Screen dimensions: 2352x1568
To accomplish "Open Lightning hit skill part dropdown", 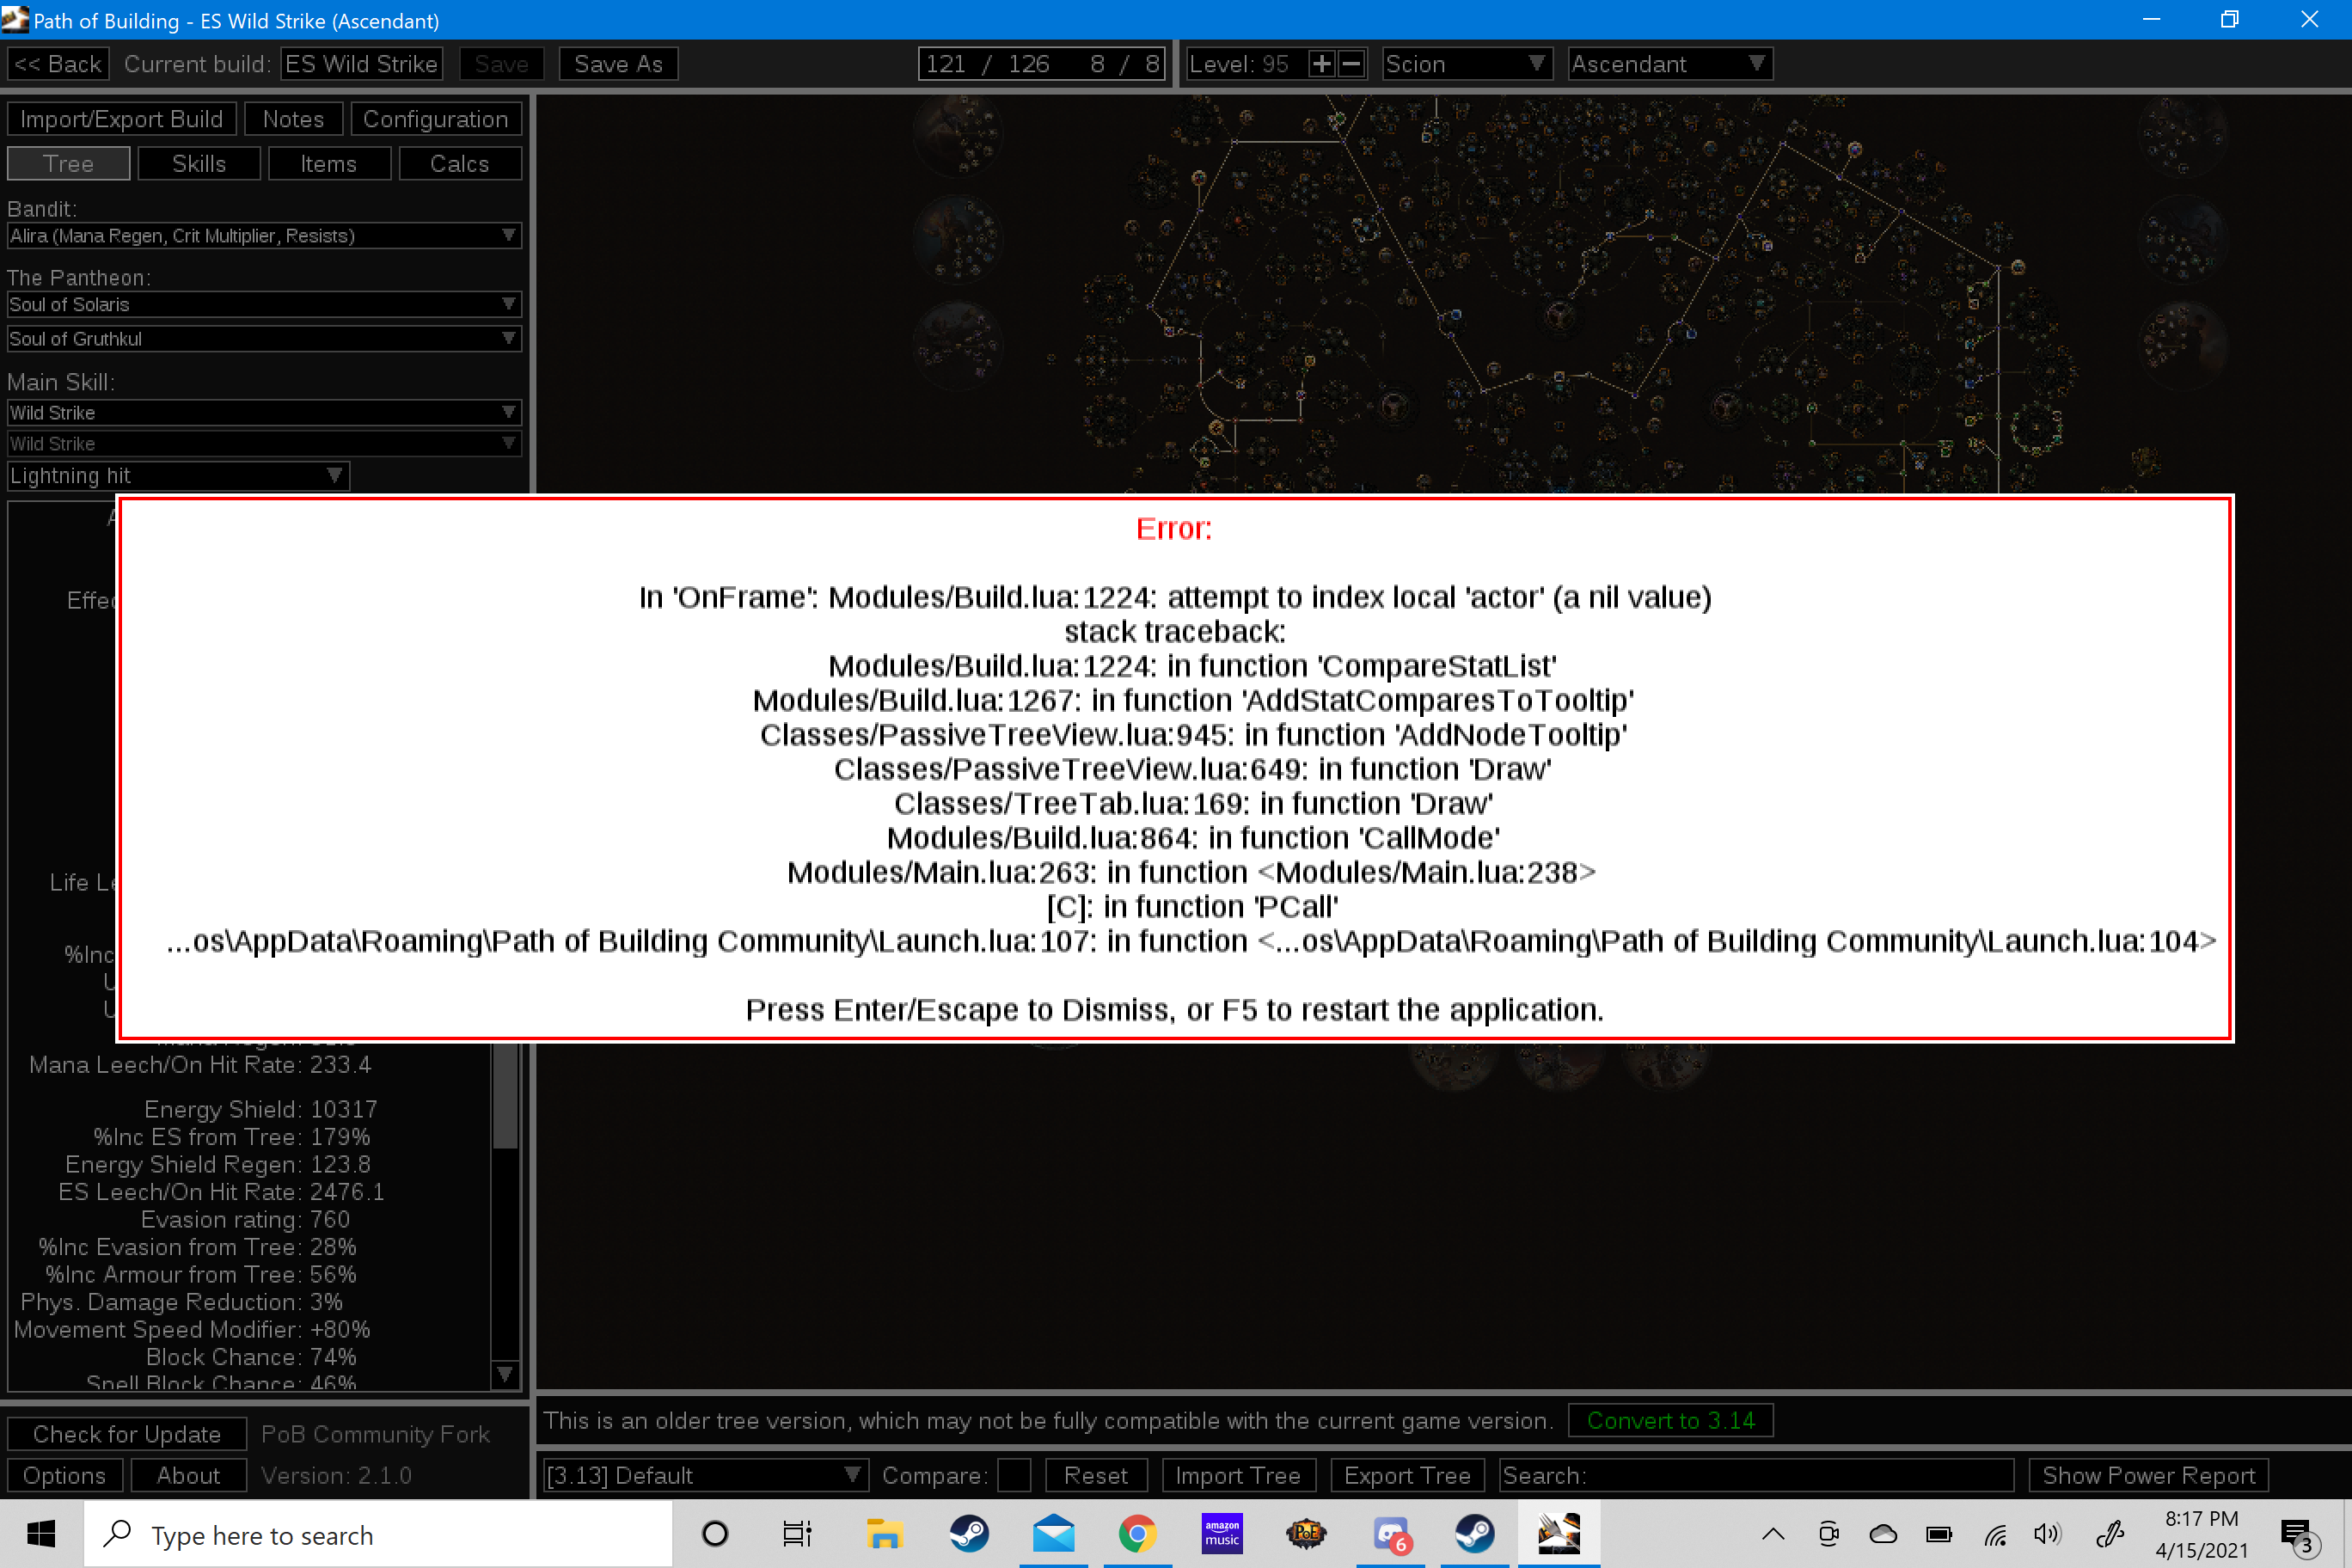I will click(178, 475).
